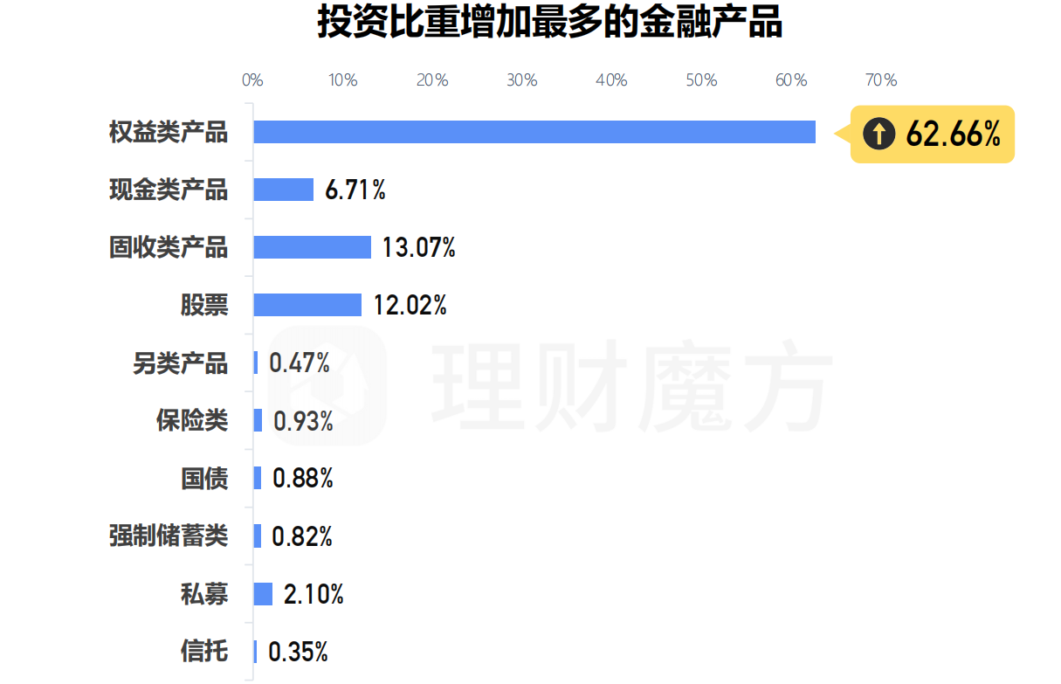This screenshot has width=1061, height=684.
Task: Click the 强制储蓄类 category label
Action: point(168,535)
